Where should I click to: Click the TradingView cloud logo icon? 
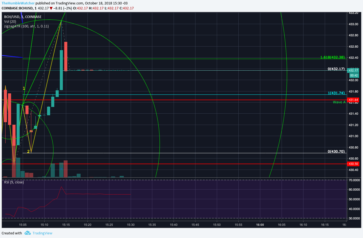click(27, 233)
